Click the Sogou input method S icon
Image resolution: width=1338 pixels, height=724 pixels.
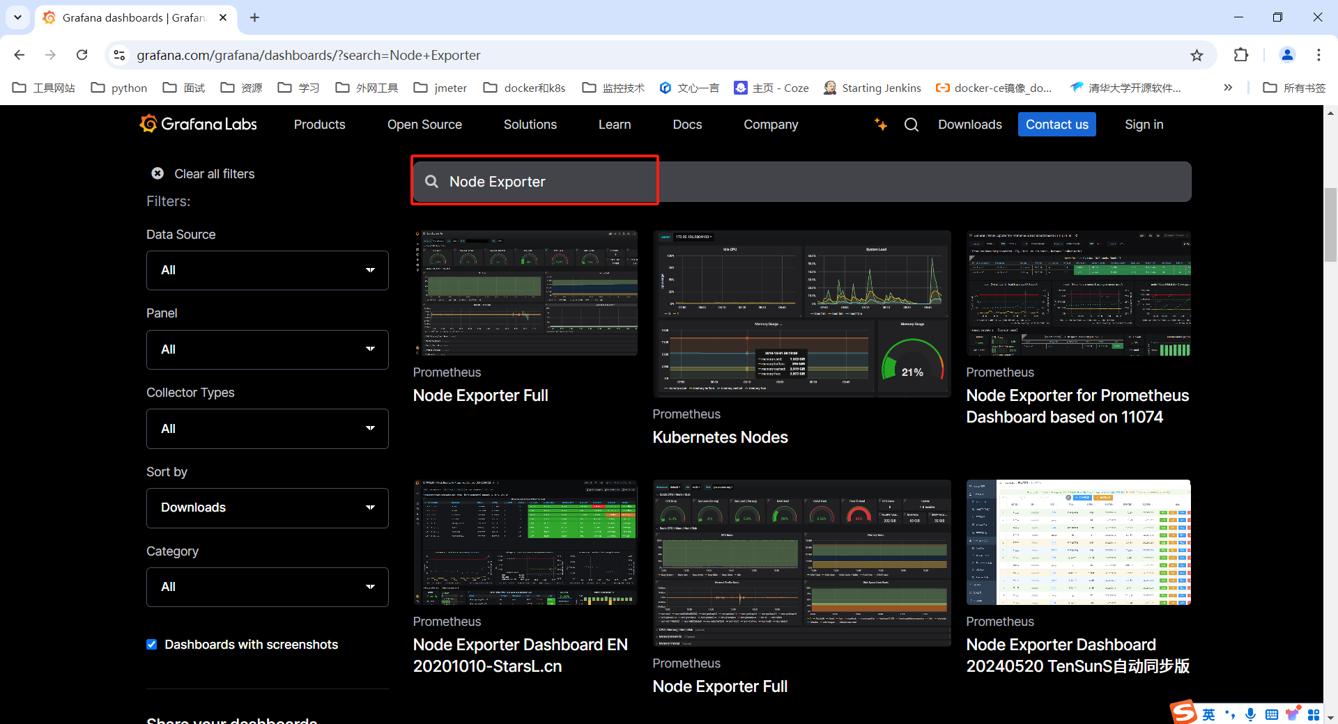[1183, 712]
